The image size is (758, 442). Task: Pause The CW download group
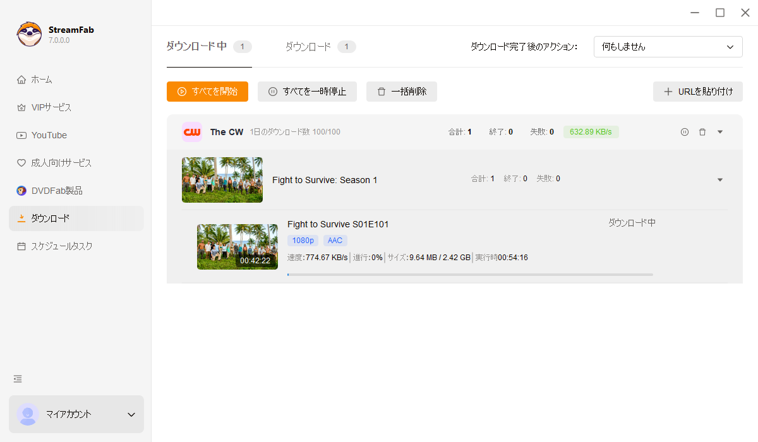click(684, 132)
